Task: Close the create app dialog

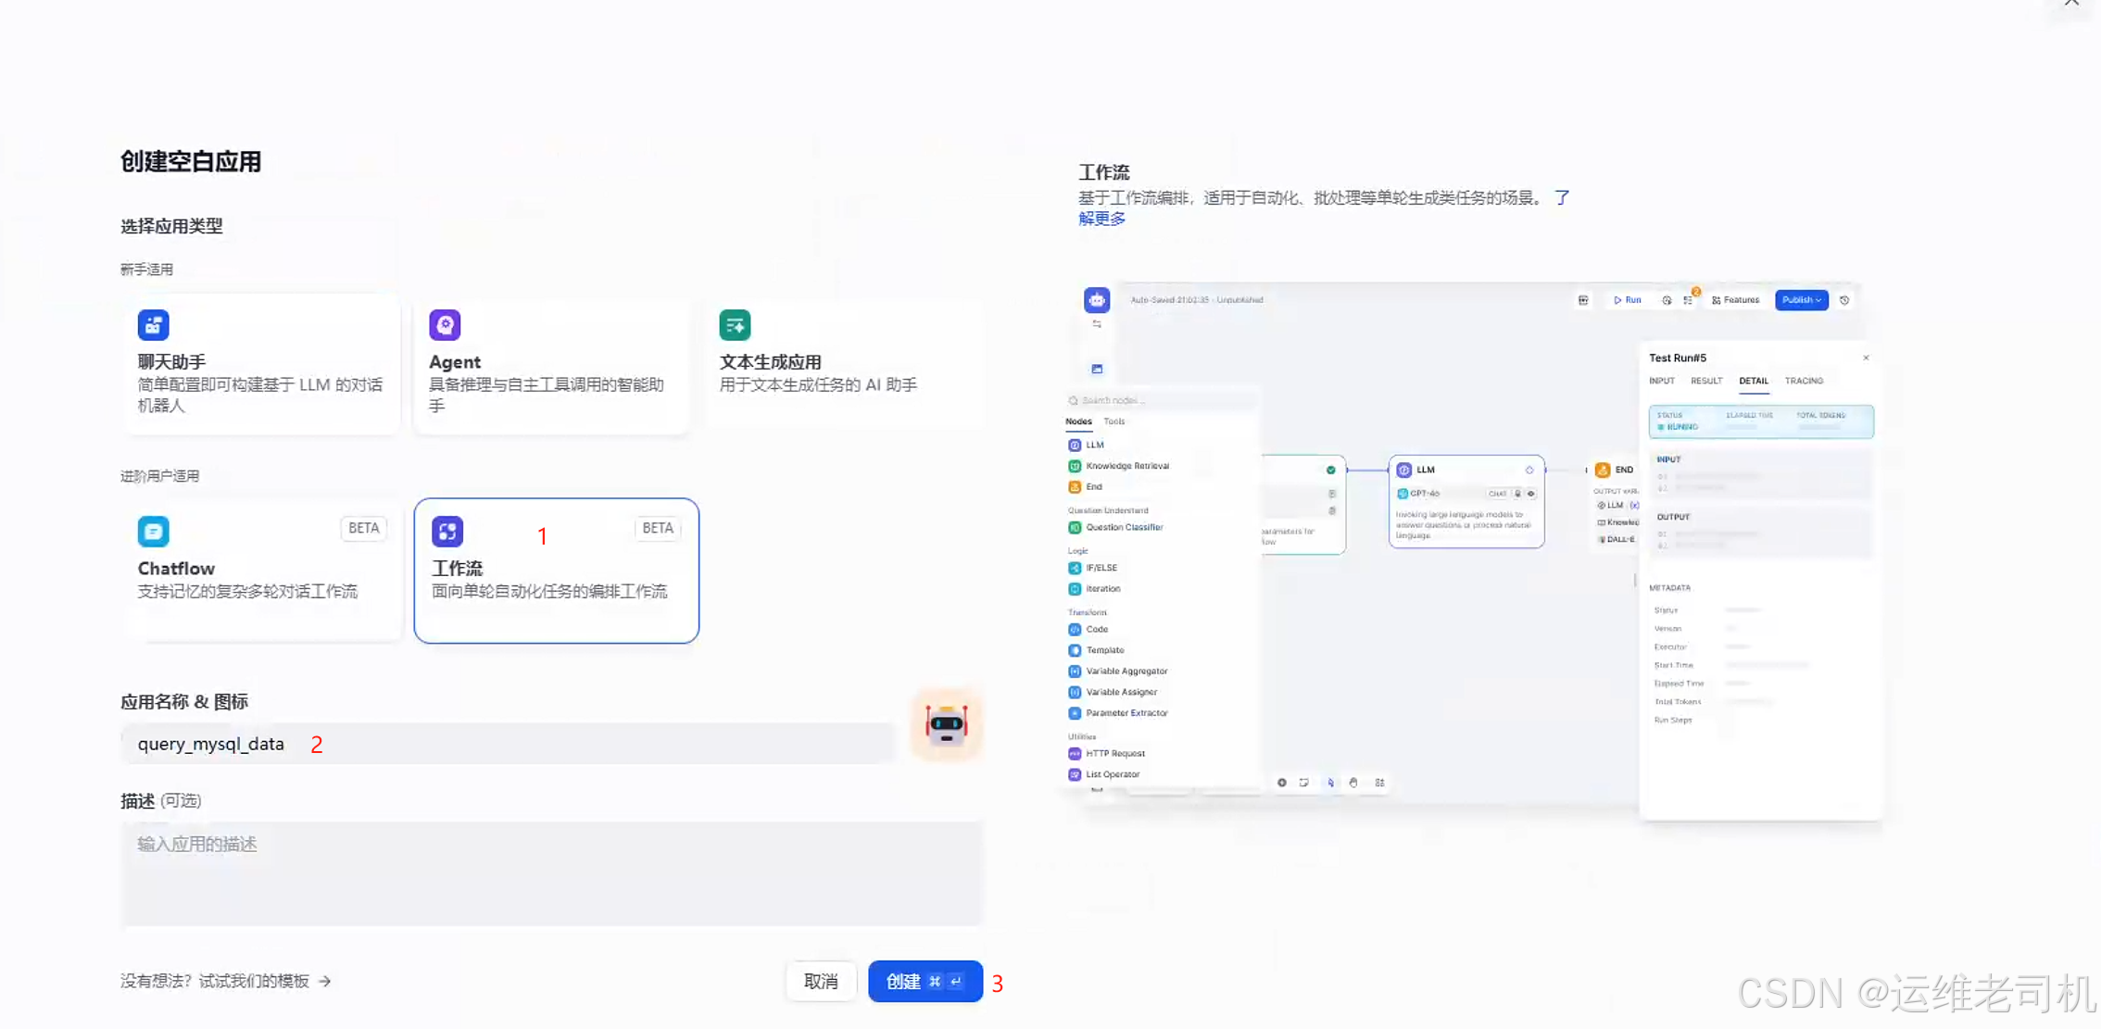Action: [x=2071, y=3]
